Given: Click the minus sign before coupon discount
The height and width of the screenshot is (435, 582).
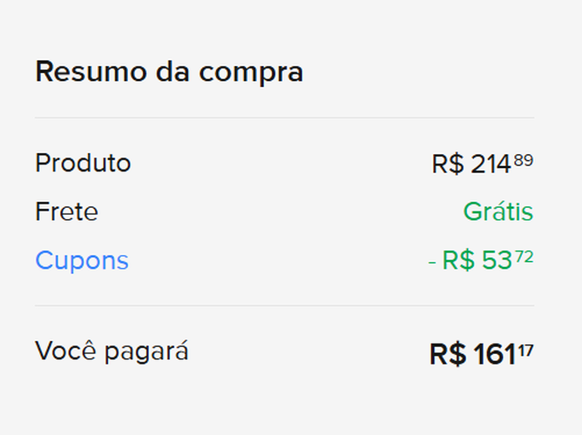Looking at the screenshot, I should (x=432, y=261).
